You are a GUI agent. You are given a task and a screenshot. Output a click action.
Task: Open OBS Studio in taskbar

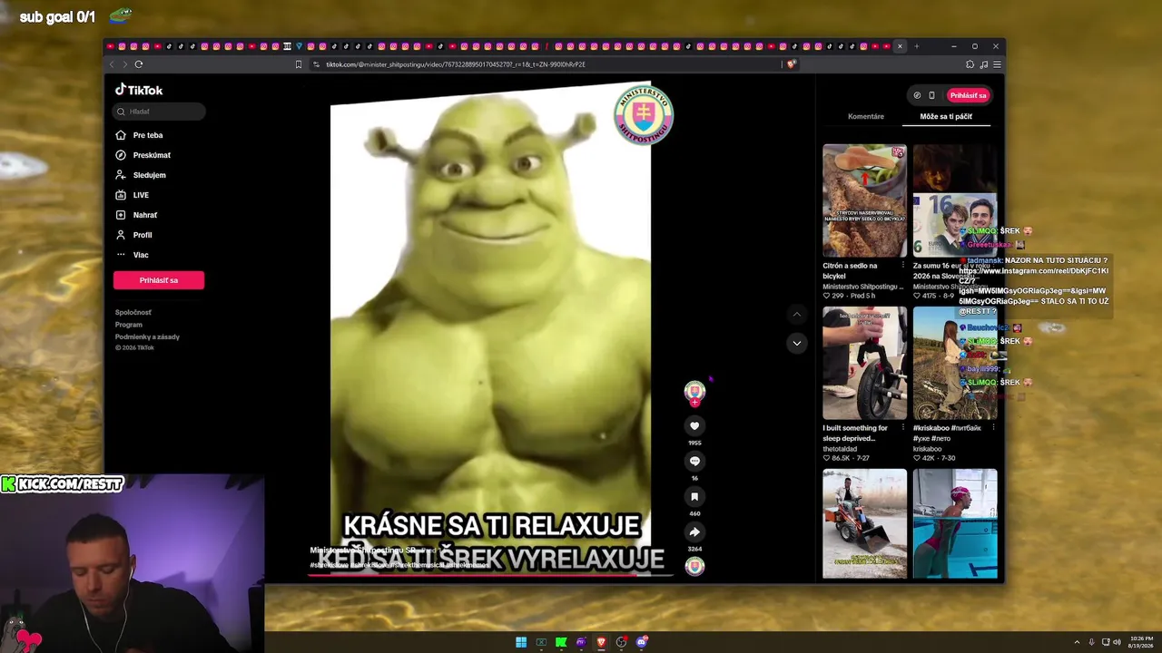pos(621,642)
